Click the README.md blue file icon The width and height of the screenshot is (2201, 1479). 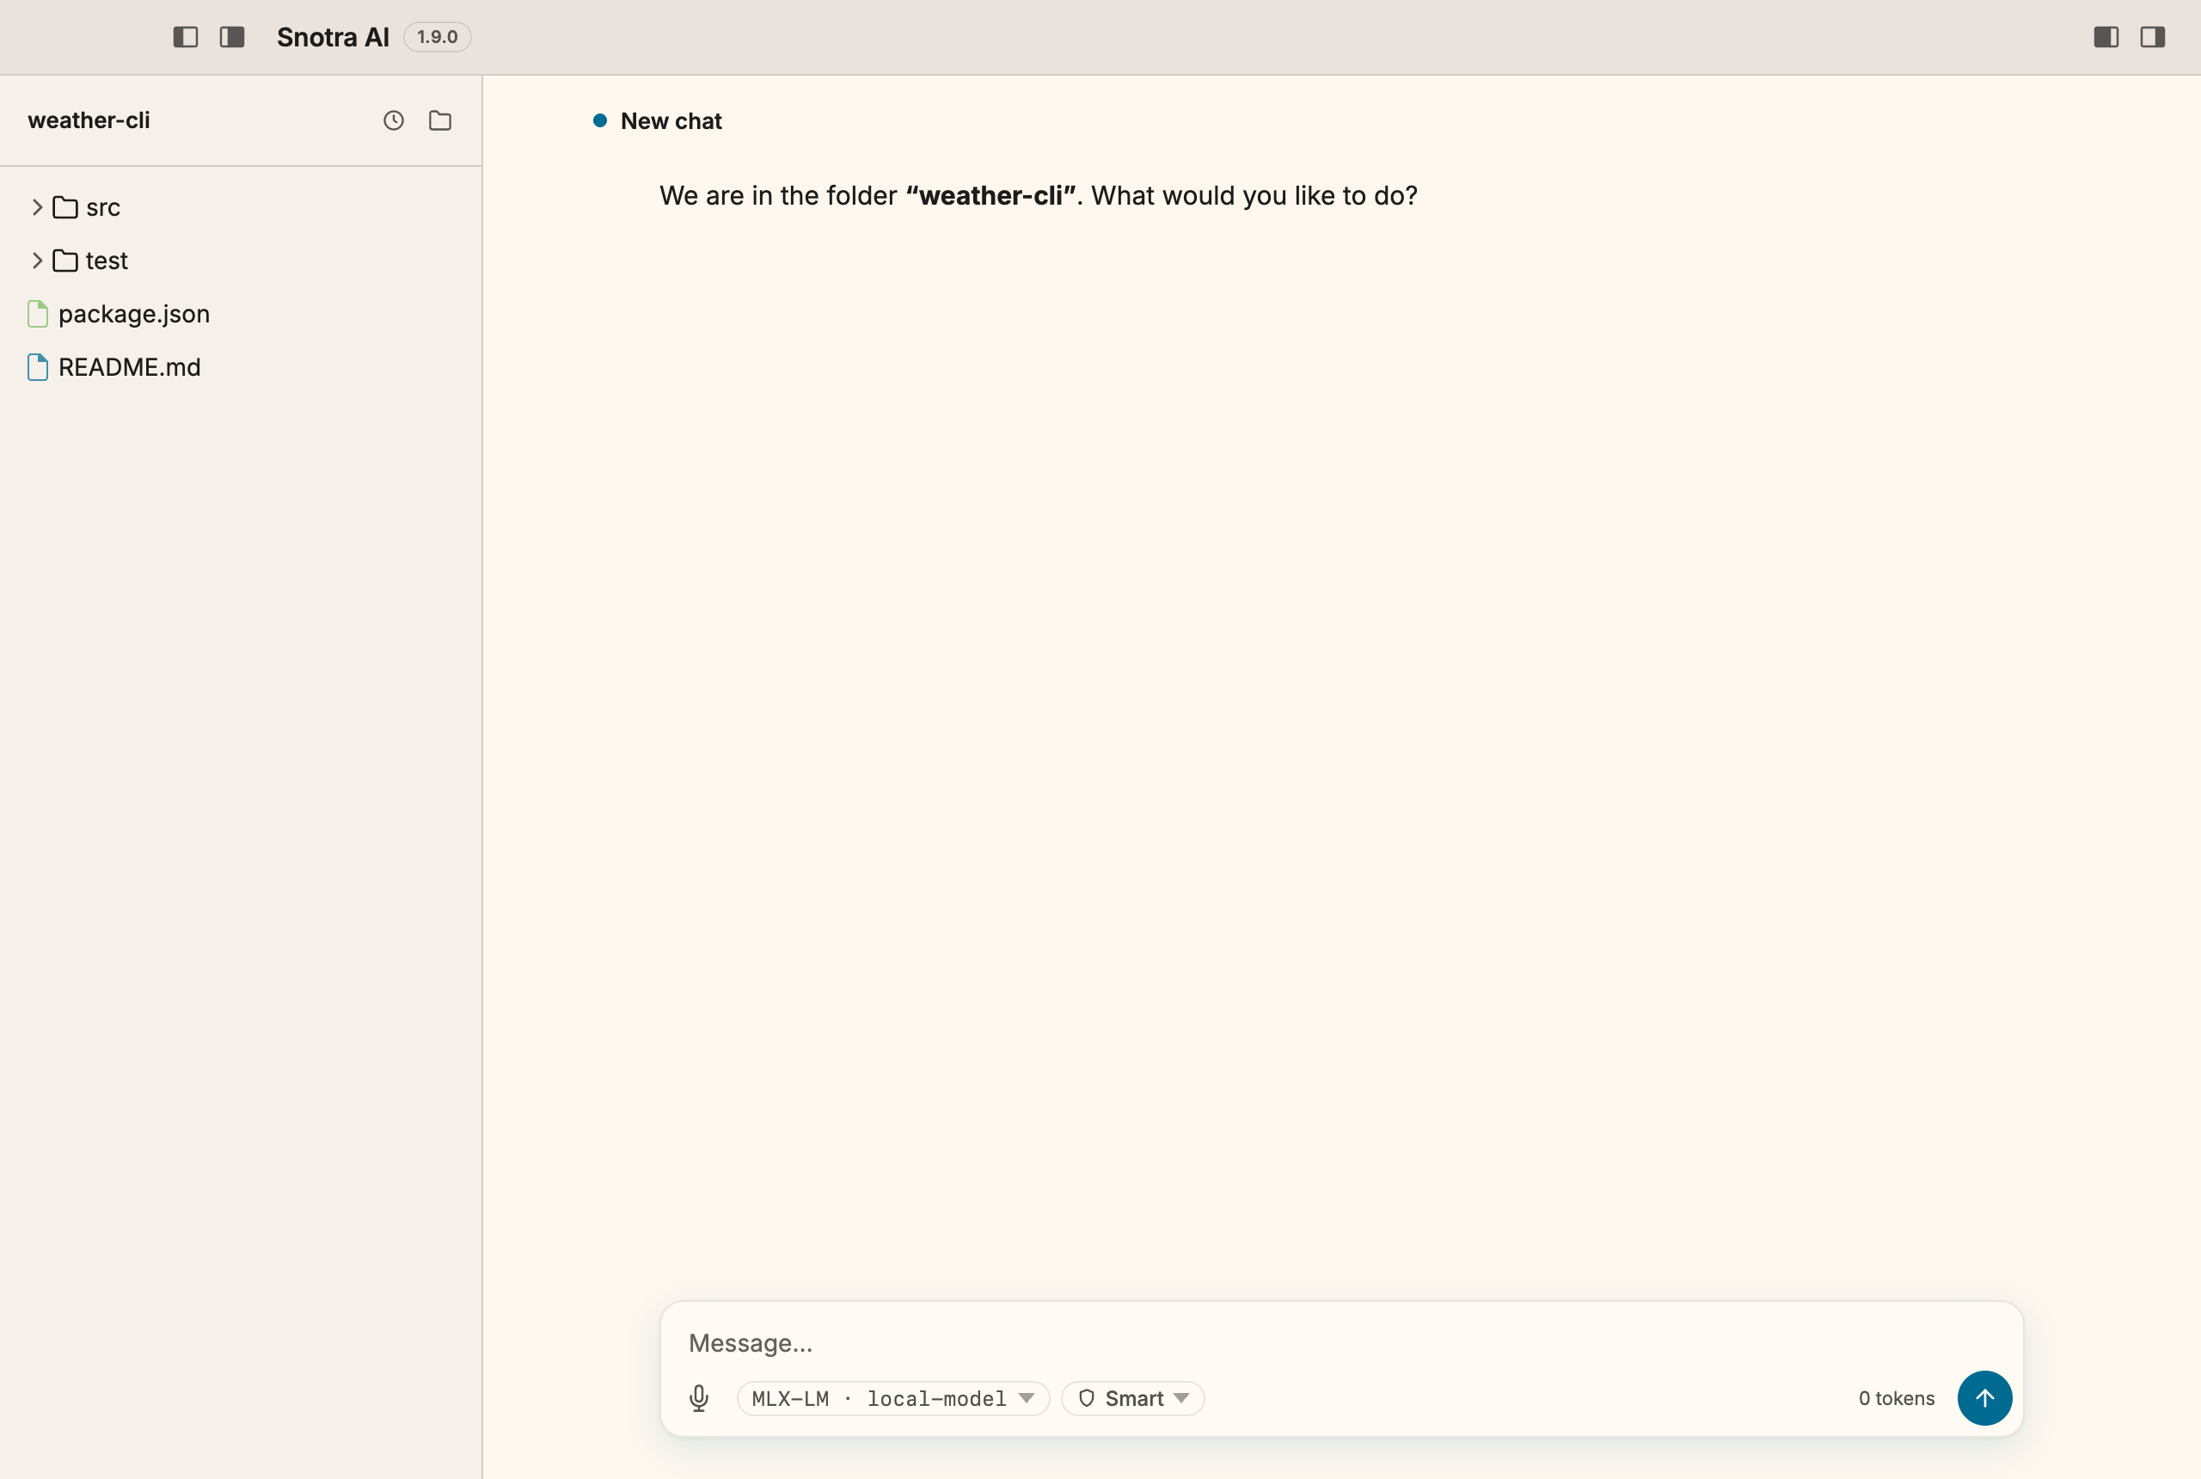pos(38,367)
